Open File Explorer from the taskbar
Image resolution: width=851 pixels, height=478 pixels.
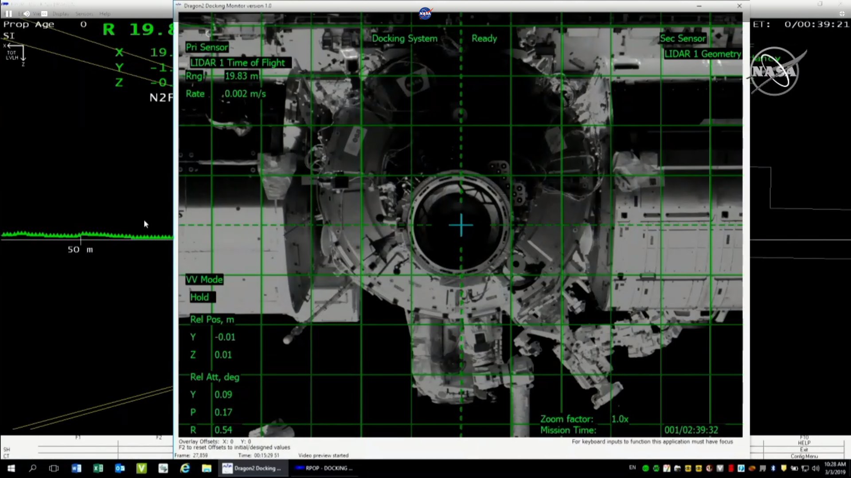207,468
